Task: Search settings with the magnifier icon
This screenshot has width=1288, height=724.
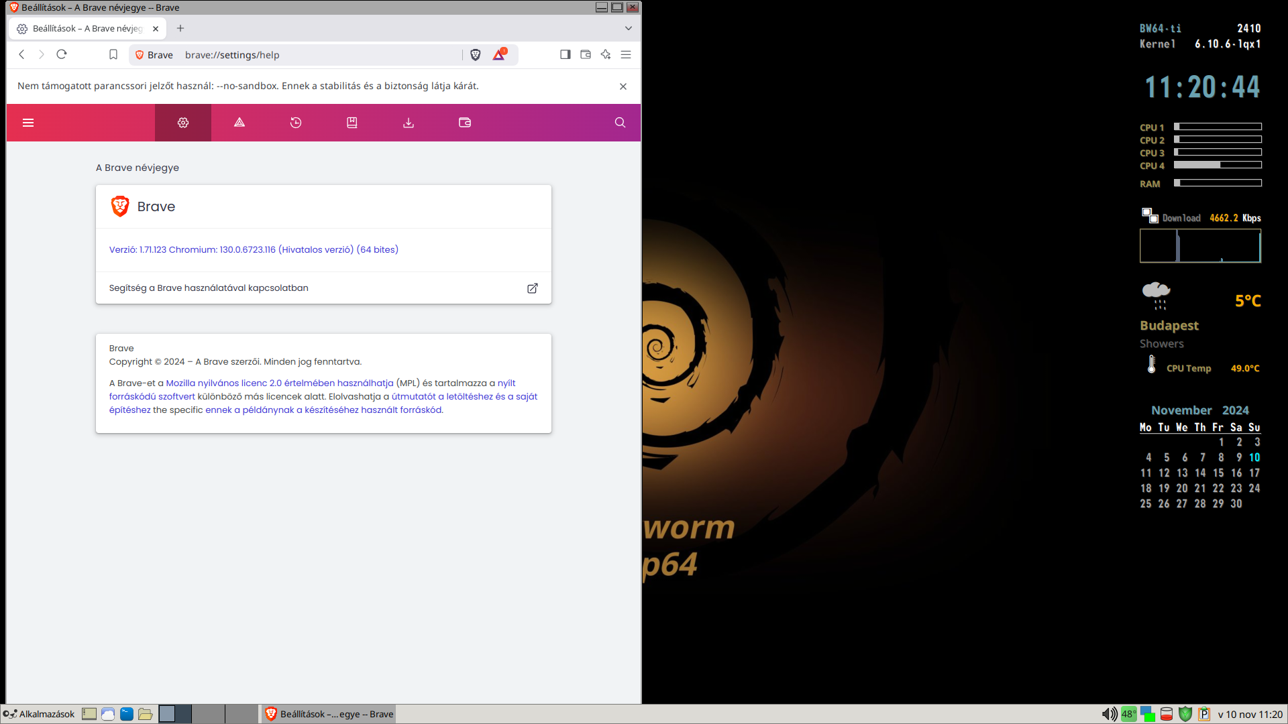Action: (x=620, y=123)
